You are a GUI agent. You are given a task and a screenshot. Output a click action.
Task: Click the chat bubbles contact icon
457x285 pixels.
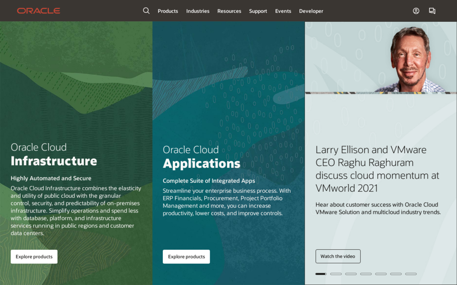tap(432, 11)
